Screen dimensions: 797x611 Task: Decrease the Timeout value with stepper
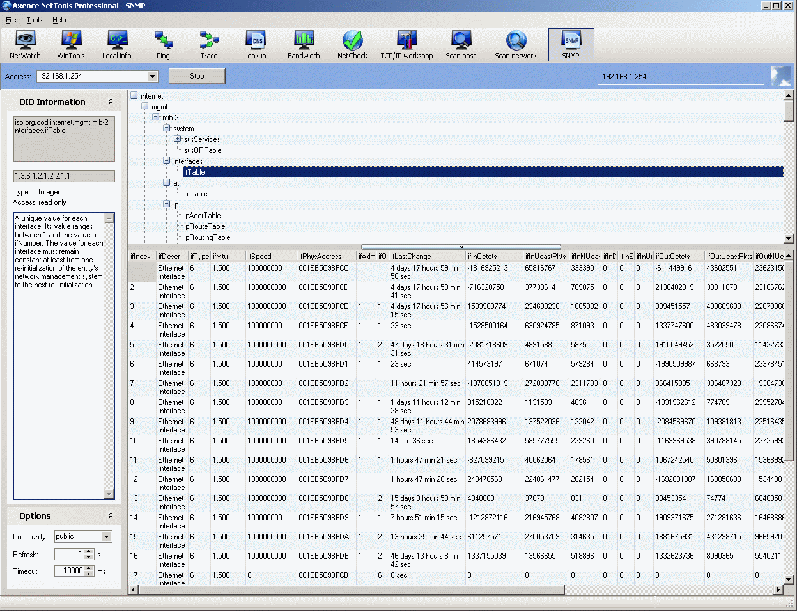(89, 573)
